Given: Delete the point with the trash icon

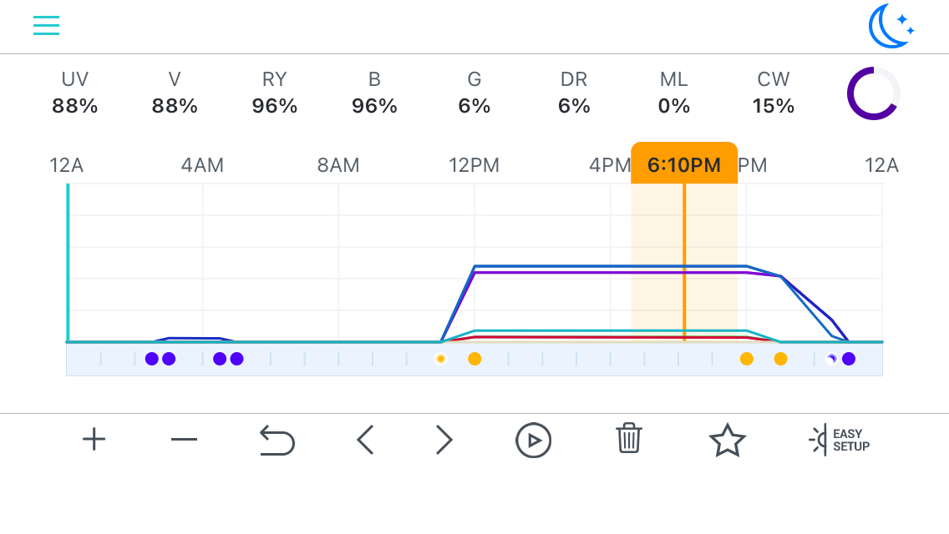Looking at the screenshot, I should [x=629, y=438].
